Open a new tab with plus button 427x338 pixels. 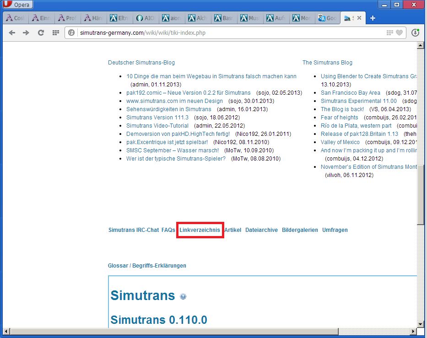tap(373, 18)
